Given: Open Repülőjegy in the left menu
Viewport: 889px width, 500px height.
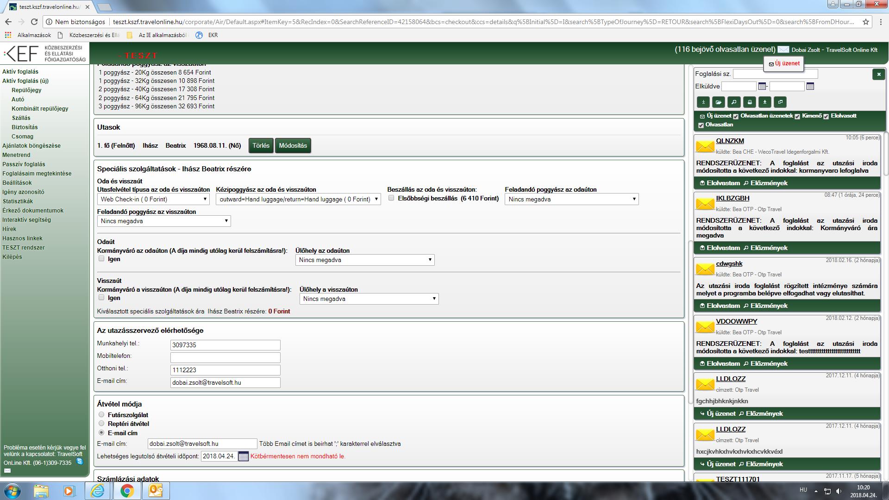Looking at the screenshot, I should point(26,90).
